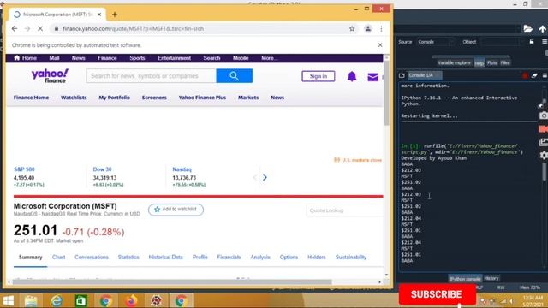Switch to the Conversations tab
548x308 pixels.
[x=92, y=257]
